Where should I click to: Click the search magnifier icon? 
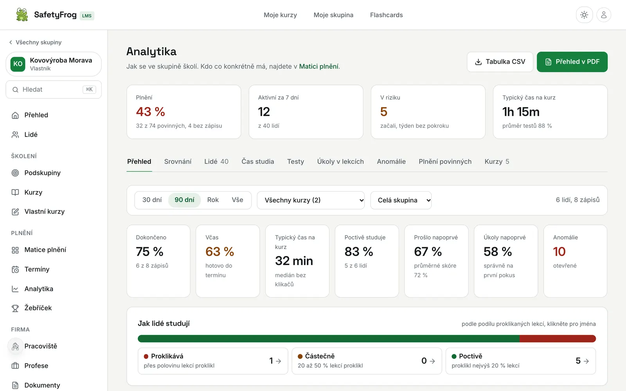15,90
